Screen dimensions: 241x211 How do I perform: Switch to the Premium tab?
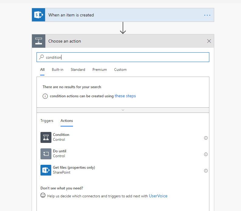coord(100,70)
